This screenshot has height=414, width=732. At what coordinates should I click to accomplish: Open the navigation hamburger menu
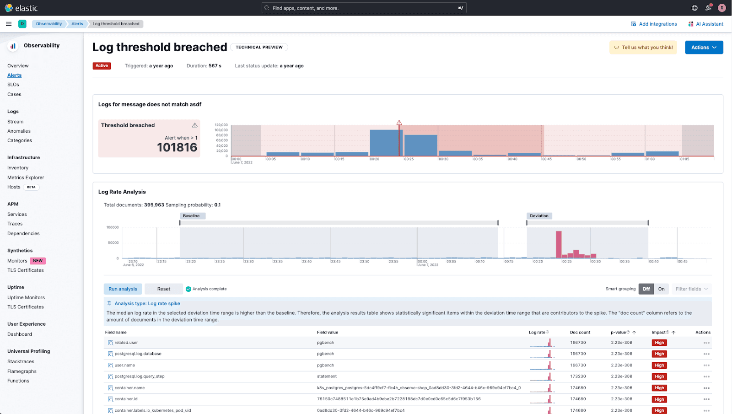pyautogui.click(x=9, y=24)
